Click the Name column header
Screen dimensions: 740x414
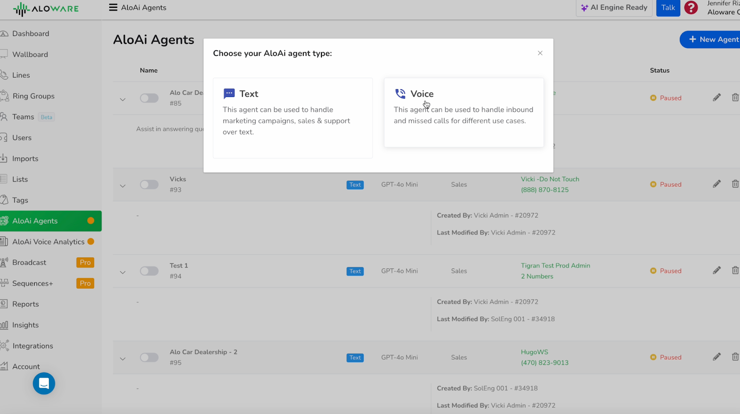click(x=149, y=70)
